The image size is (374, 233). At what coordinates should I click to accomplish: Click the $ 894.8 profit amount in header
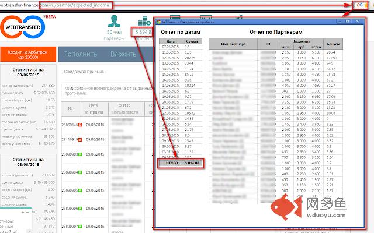click(143, 32)
